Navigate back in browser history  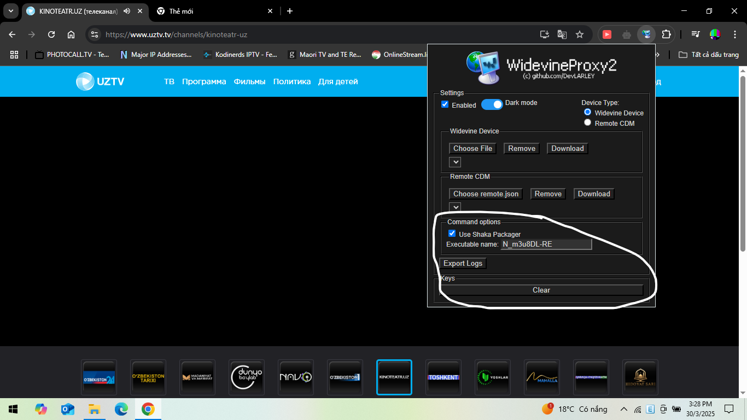point(12,34)
